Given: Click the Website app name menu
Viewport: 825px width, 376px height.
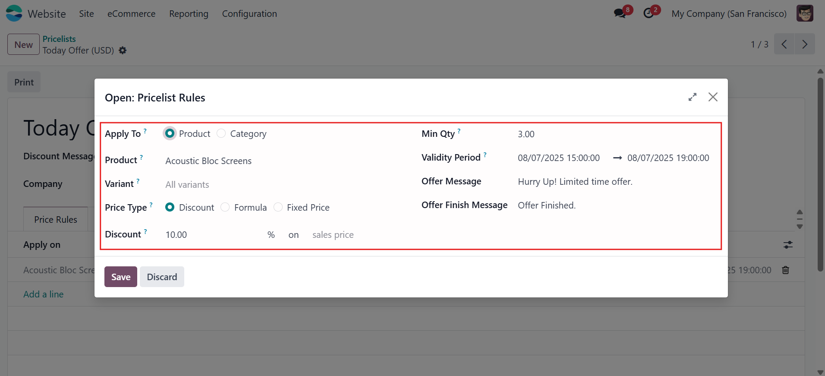Looking at the screenshot, I should click(x=47, y=14).
